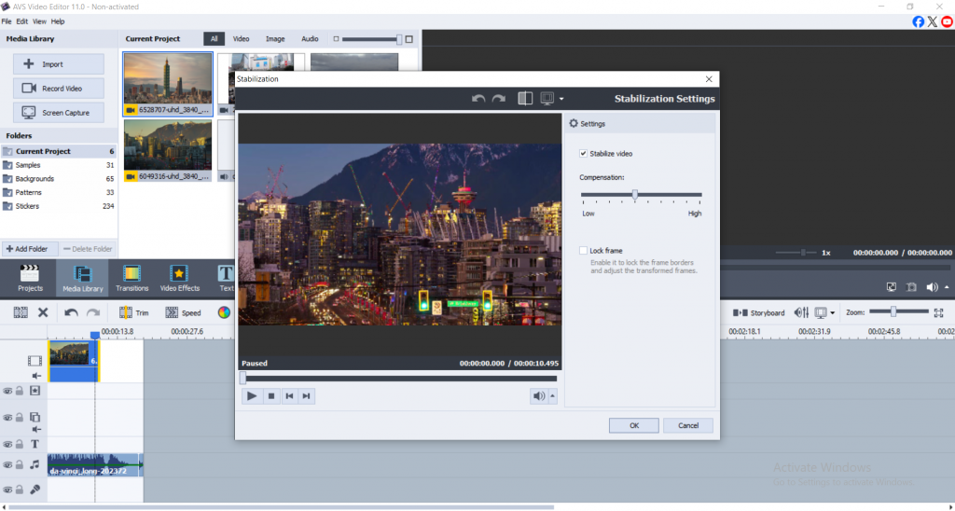This screenshot has width=955, height=511.
Task: Click the Speed tool icon
Action: coord(182,313)
